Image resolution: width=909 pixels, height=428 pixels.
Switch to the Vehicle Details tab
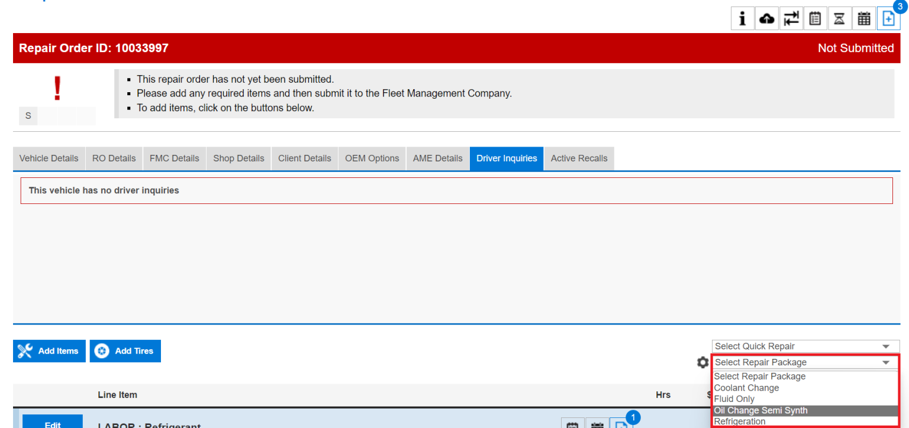tap(49, 158)
